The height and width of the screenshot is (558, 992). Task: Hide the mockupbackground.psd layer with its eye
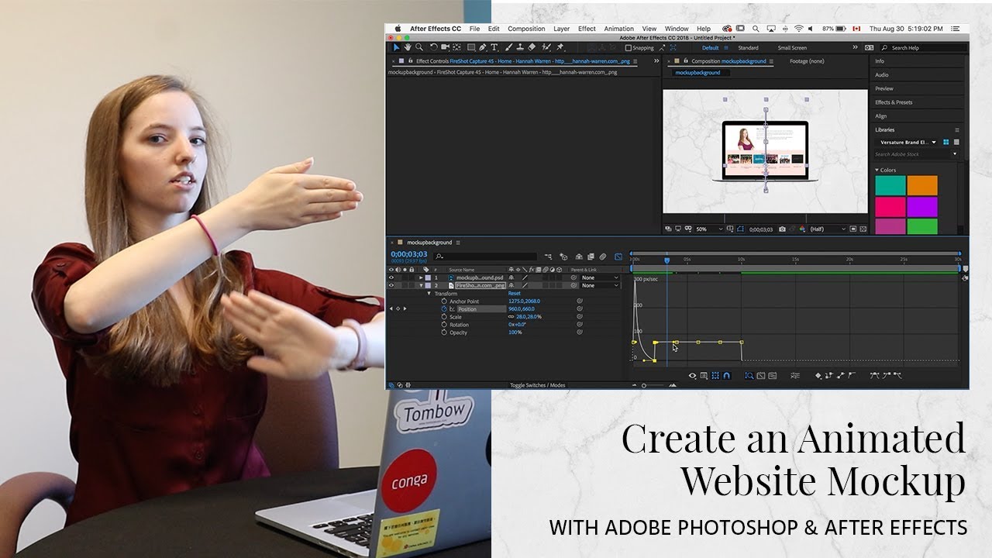click(391, 277)
